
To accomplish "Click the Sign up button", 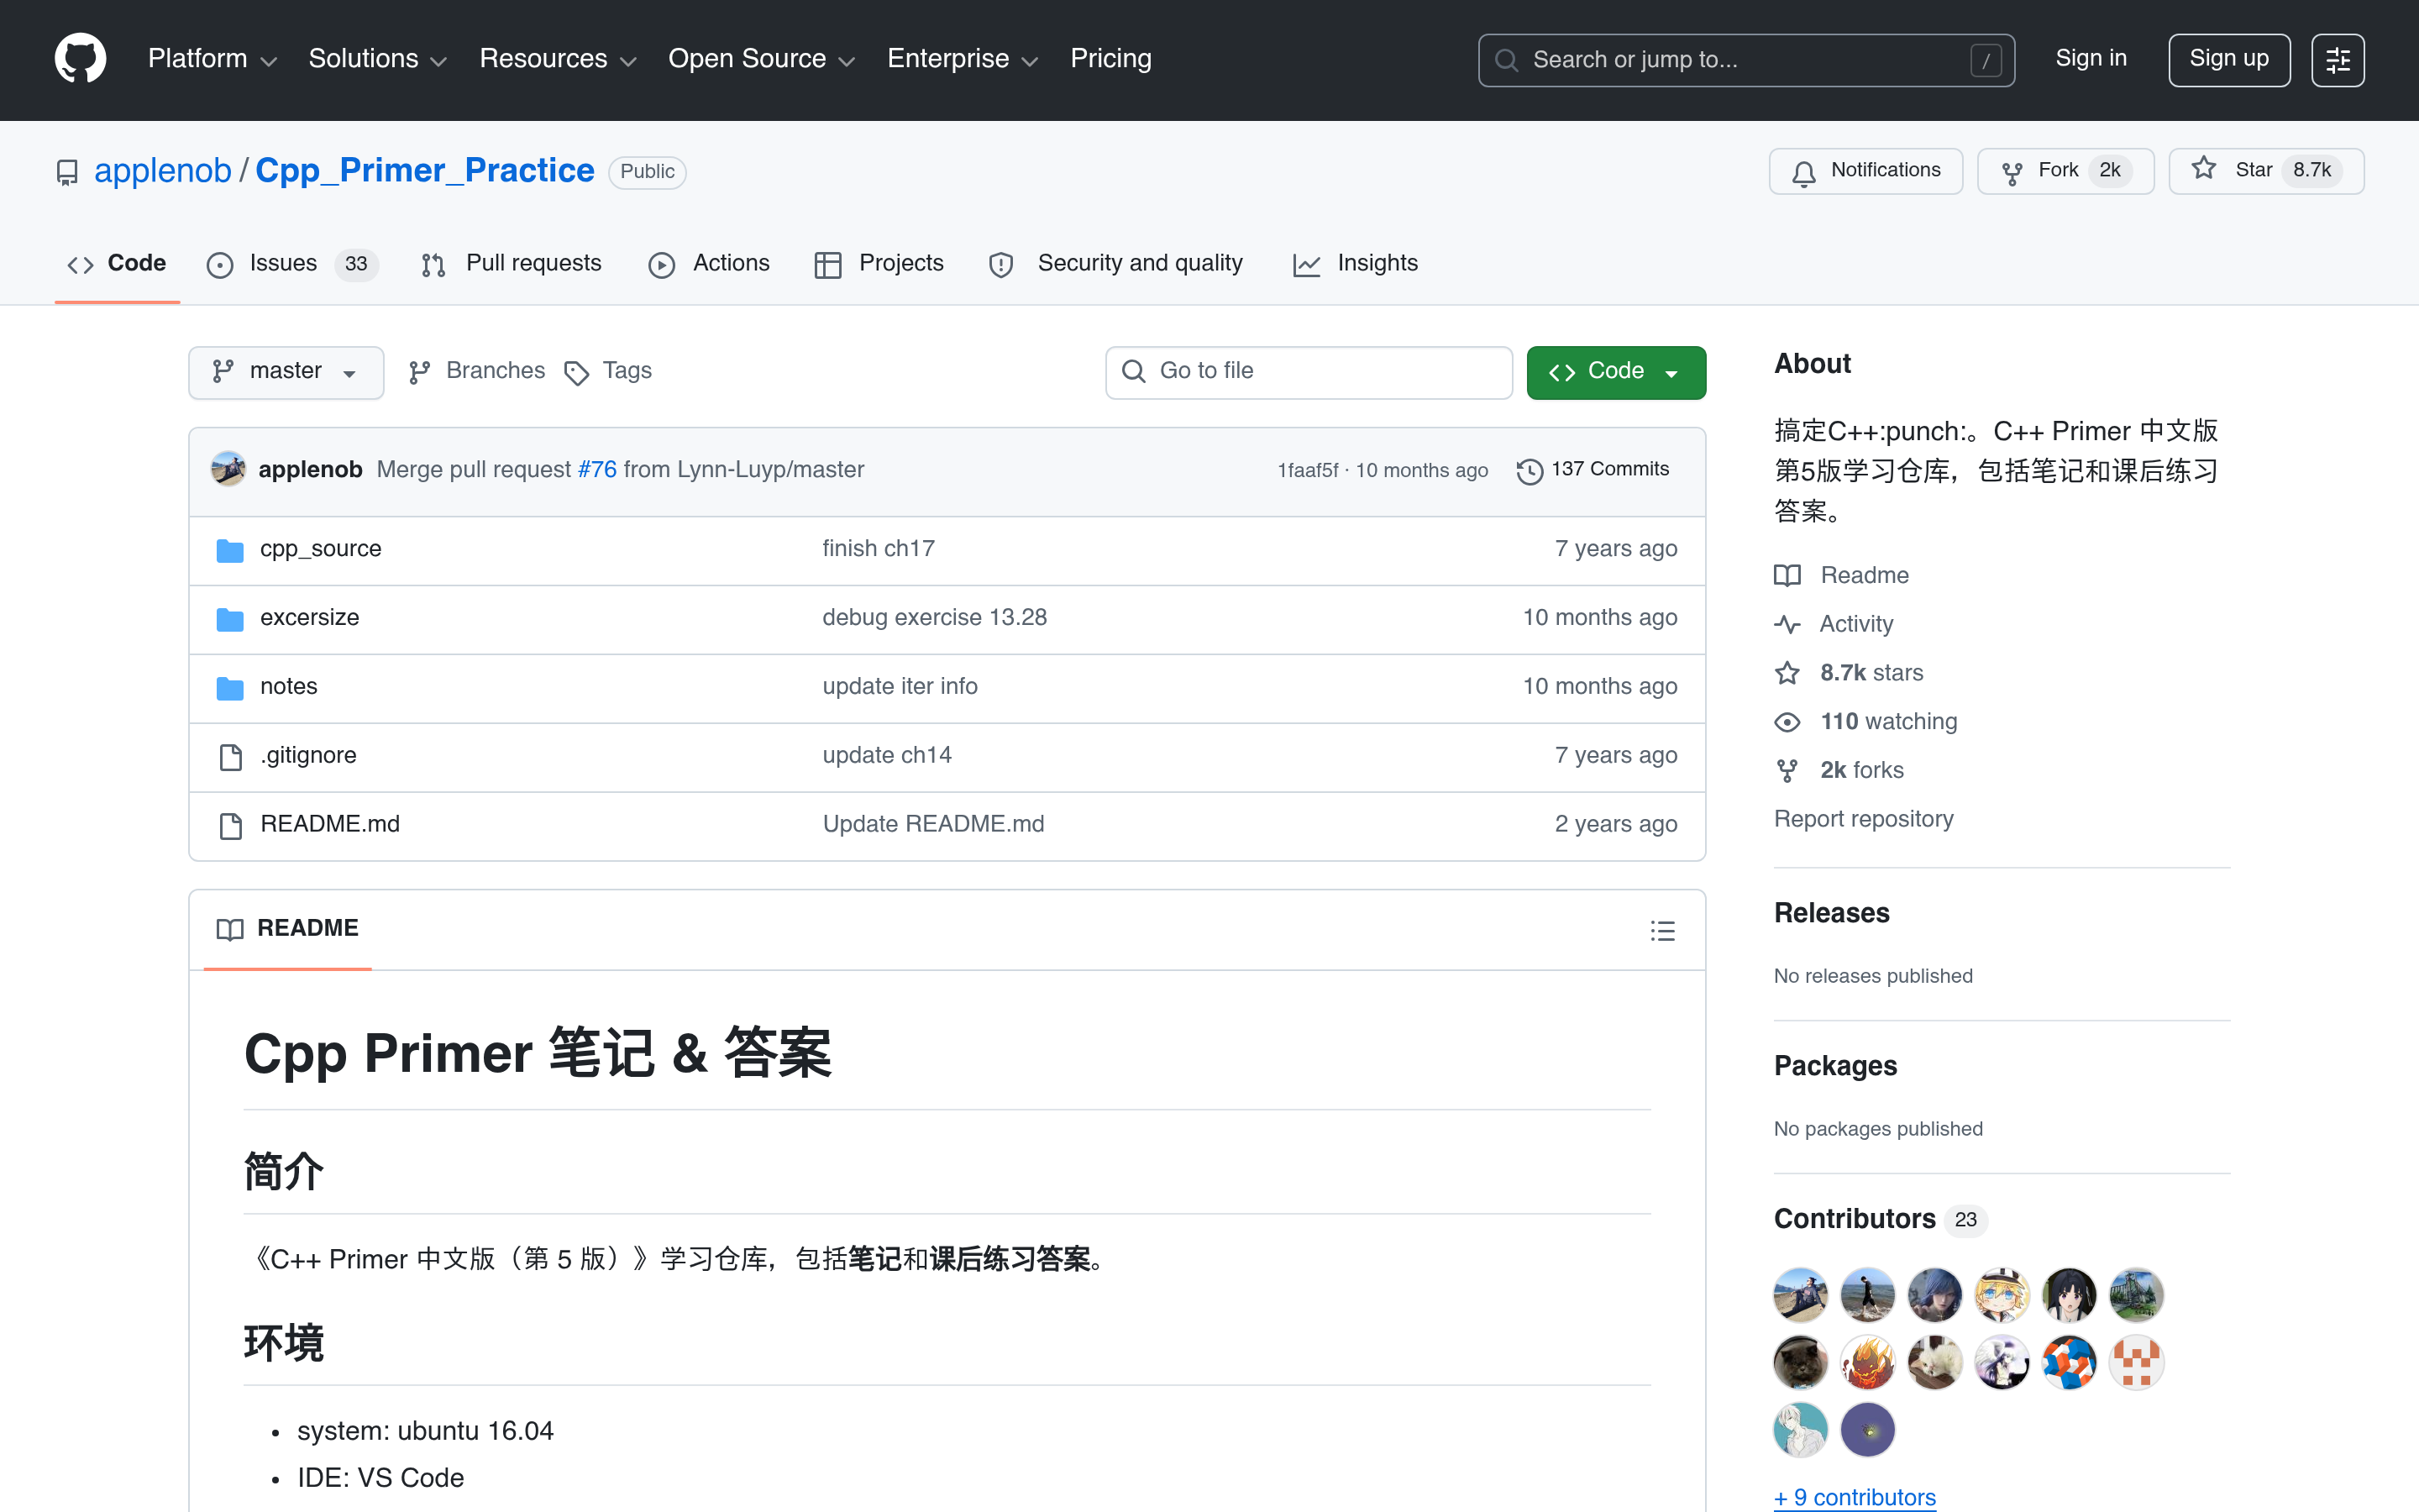I will [2228, 59].
